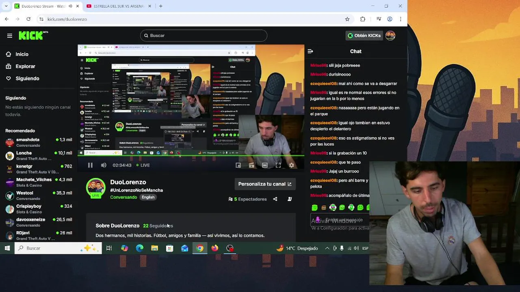Image resolution: width=520 pixels, height=292 pixels.
Task: Open the browser extensions puzzle icon
Action: coord(363,19)
